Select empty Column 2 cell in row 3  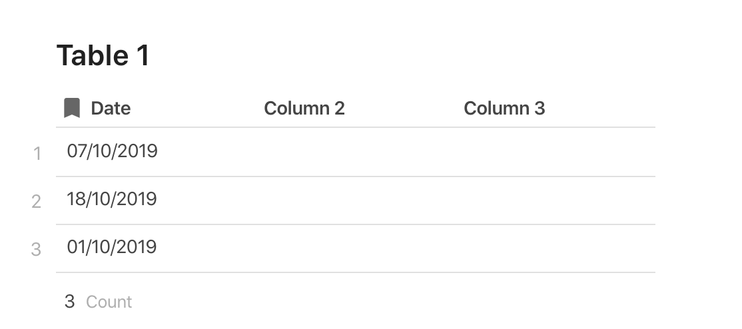pos(356,248)
